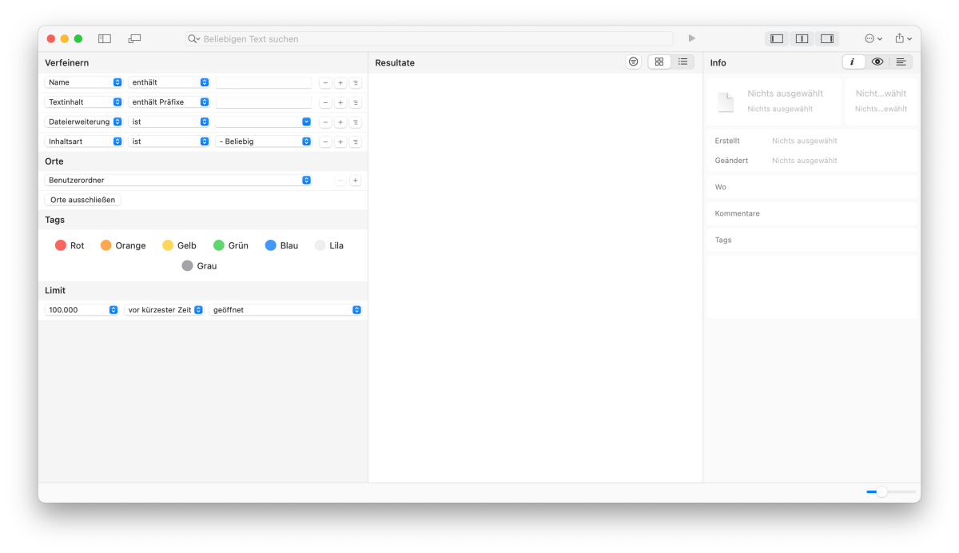The width and height of the screenshot is (959, 553).
Task: Open the Benutzerordner location dropdown
Action: 178,181
